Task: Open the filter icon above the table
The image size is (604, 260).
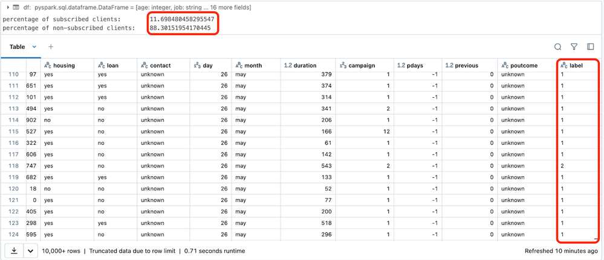Action: (x=574, y=46)
